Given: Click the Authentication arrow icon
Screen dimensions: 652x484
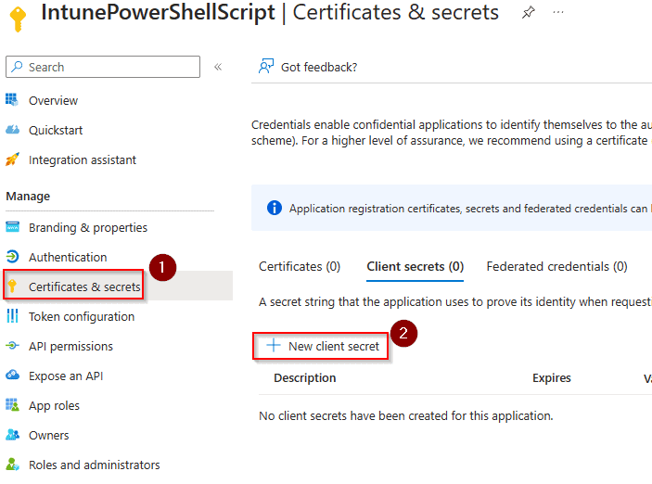Looking at the screenshot, I should 12,257.
